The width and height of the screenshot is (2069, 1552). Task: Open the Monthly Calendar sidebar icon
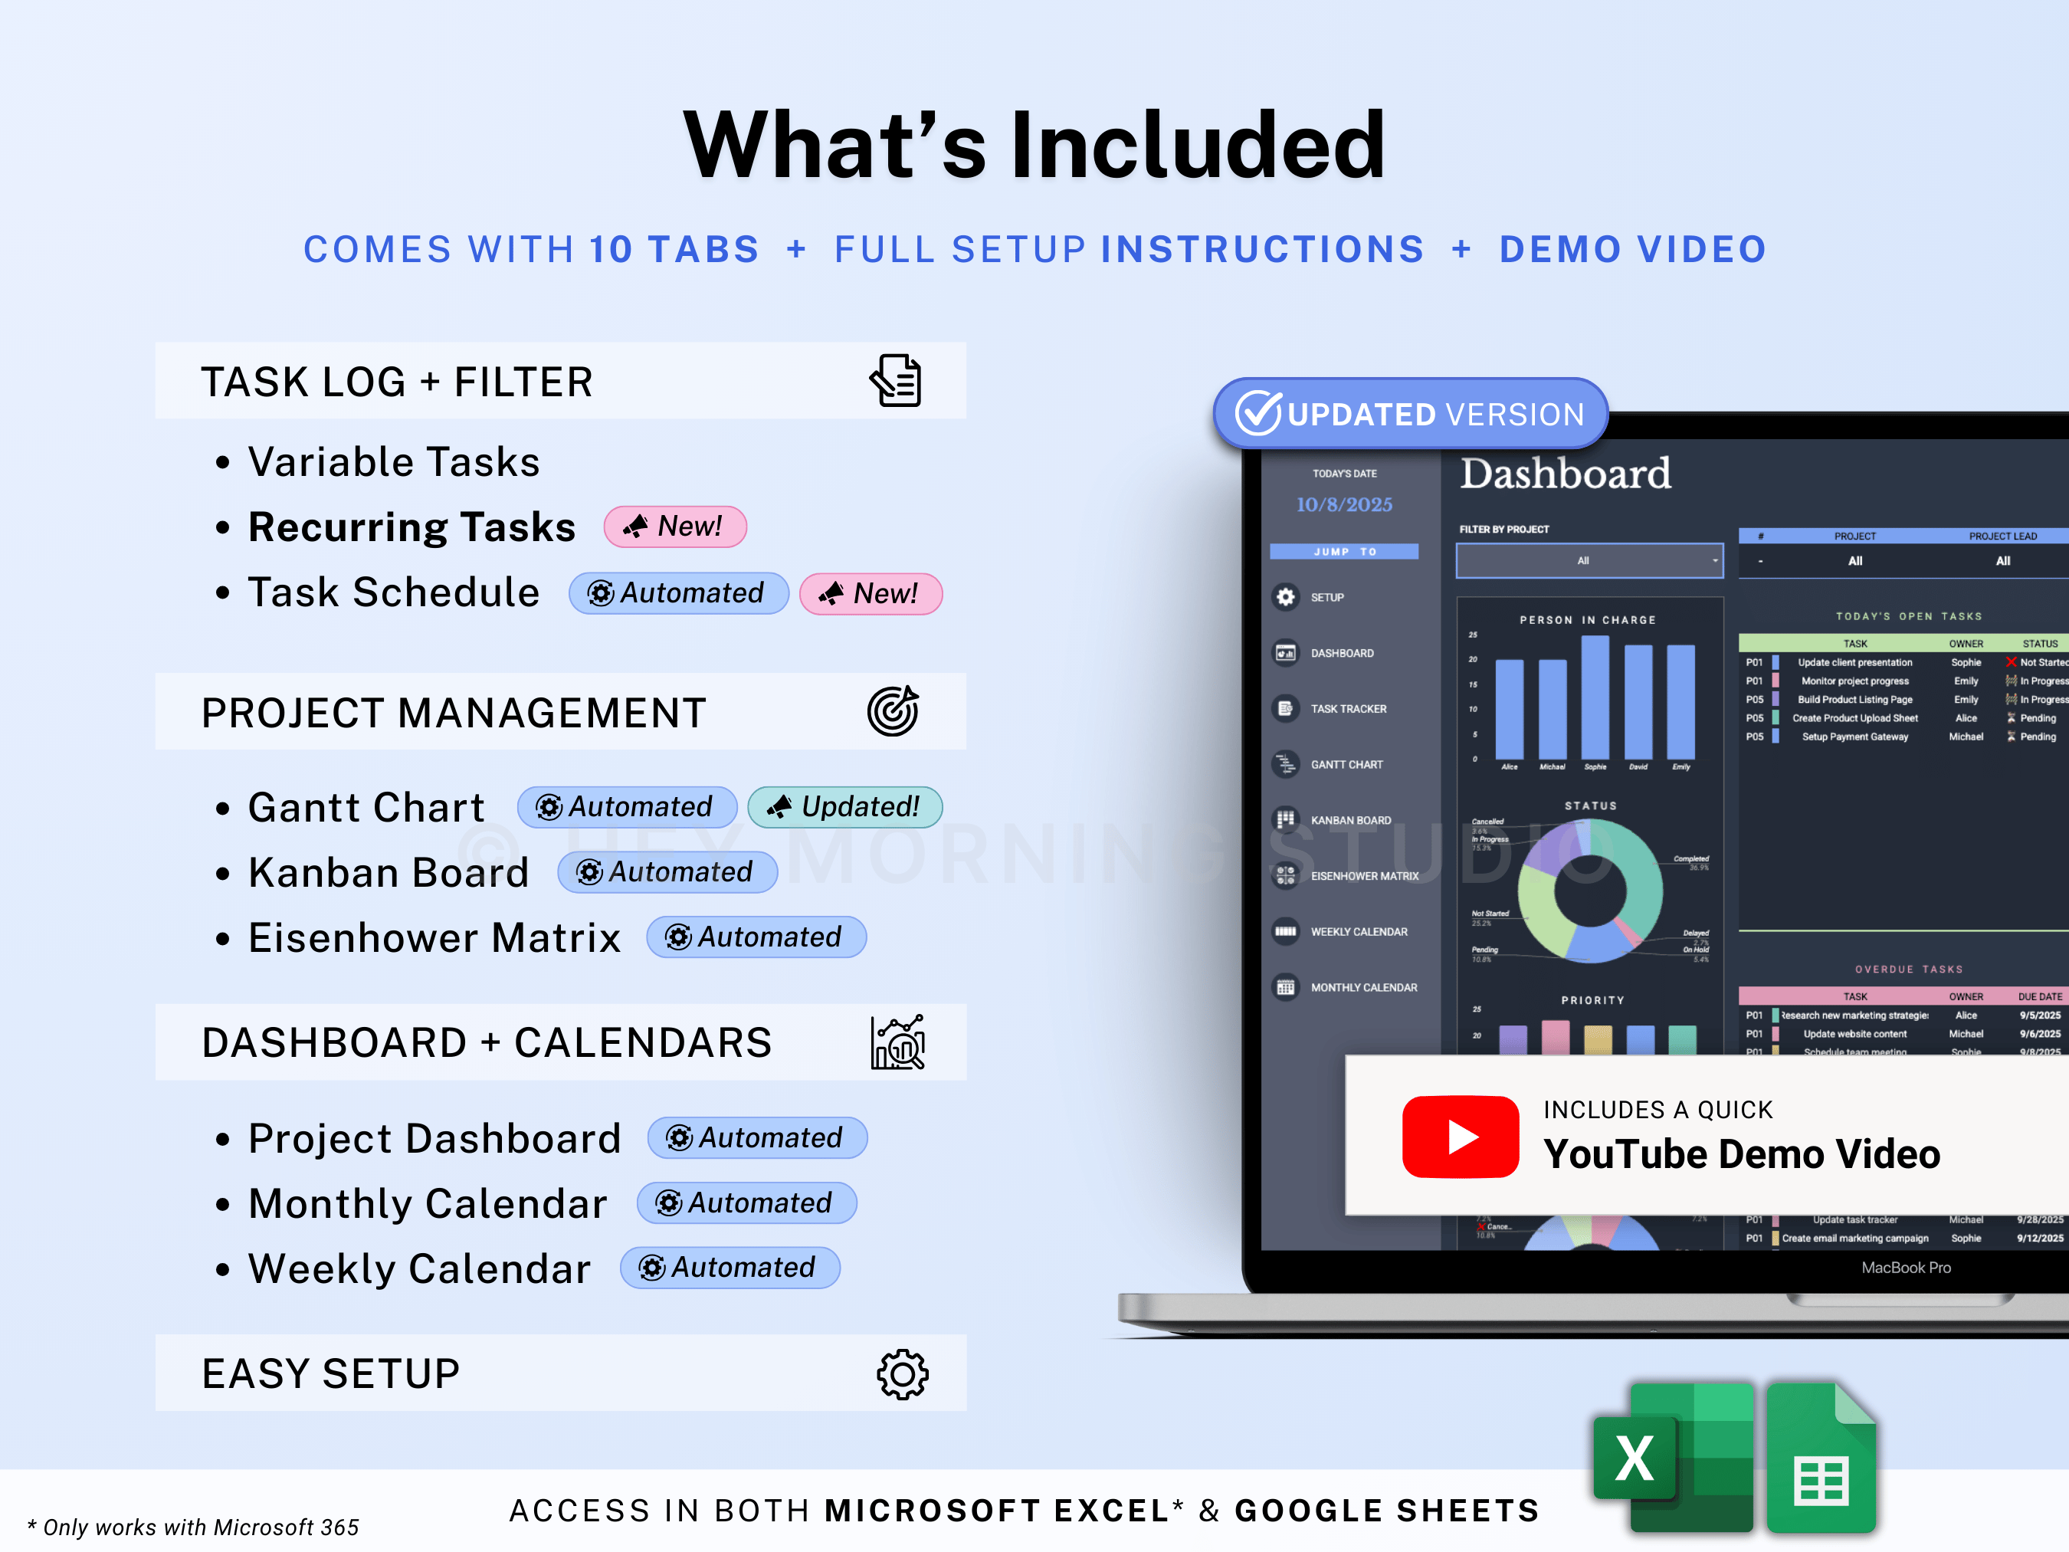click(1287, 987)
